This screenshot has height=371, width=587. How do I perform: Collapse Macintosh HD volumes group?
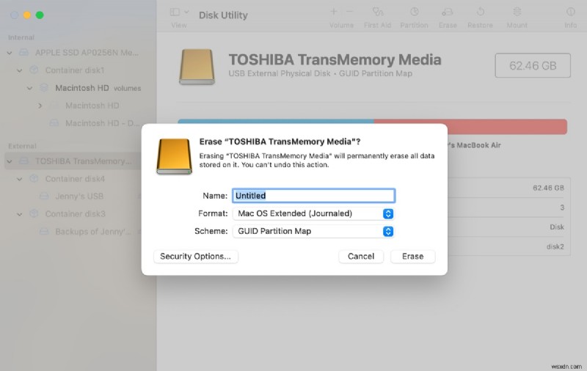29,88
